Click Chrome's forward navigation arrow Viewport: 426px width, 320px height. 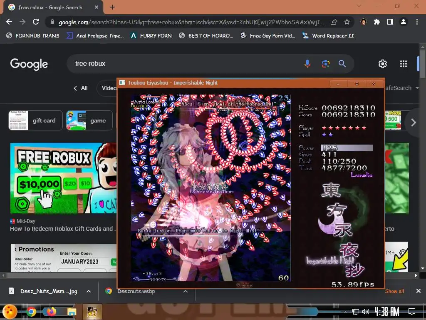[22, 22]
